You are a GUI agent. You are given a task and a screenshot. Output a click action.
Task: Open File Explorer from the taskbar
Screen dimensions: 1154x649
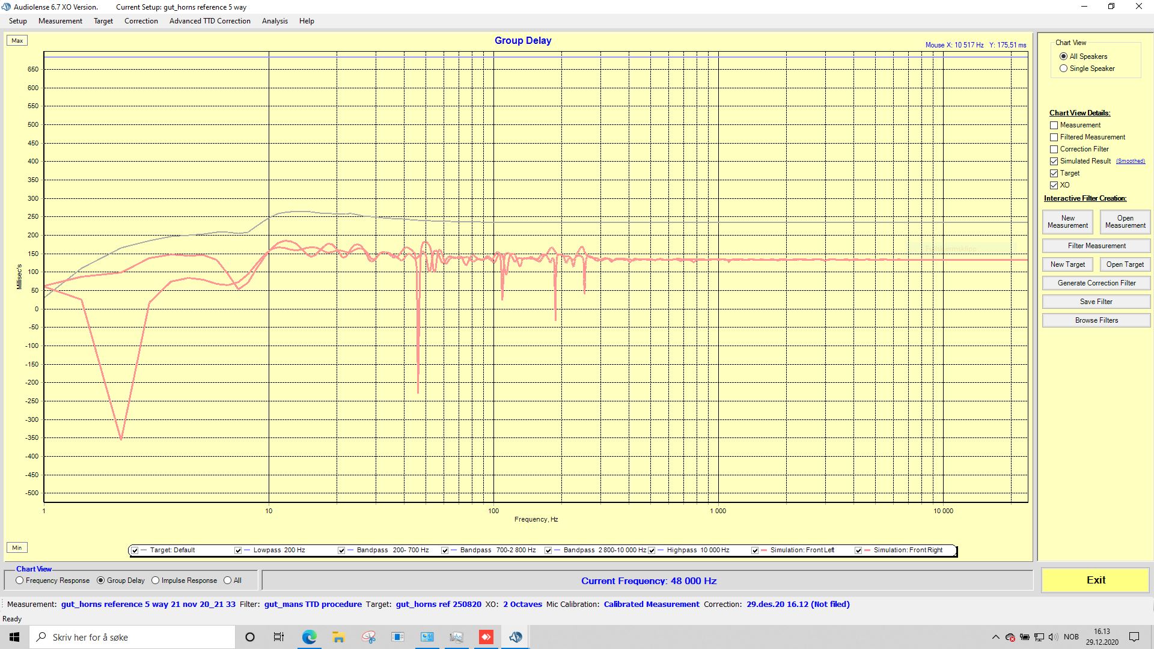338,637
